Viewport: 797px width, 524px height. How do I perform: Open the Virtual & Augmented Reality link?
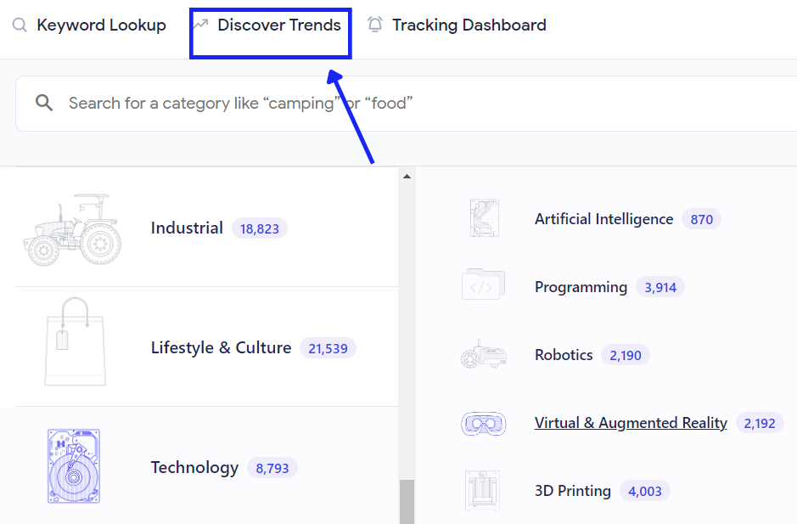pos(630,422)
